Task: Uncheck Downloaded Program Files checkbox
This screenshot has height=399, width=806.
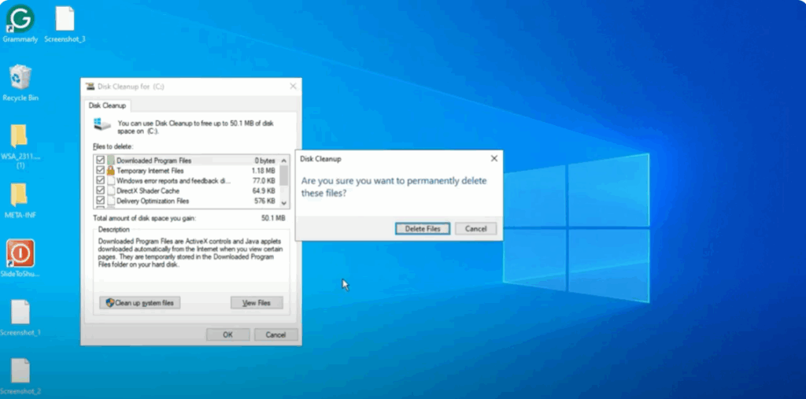Action: tap(100, 161)
